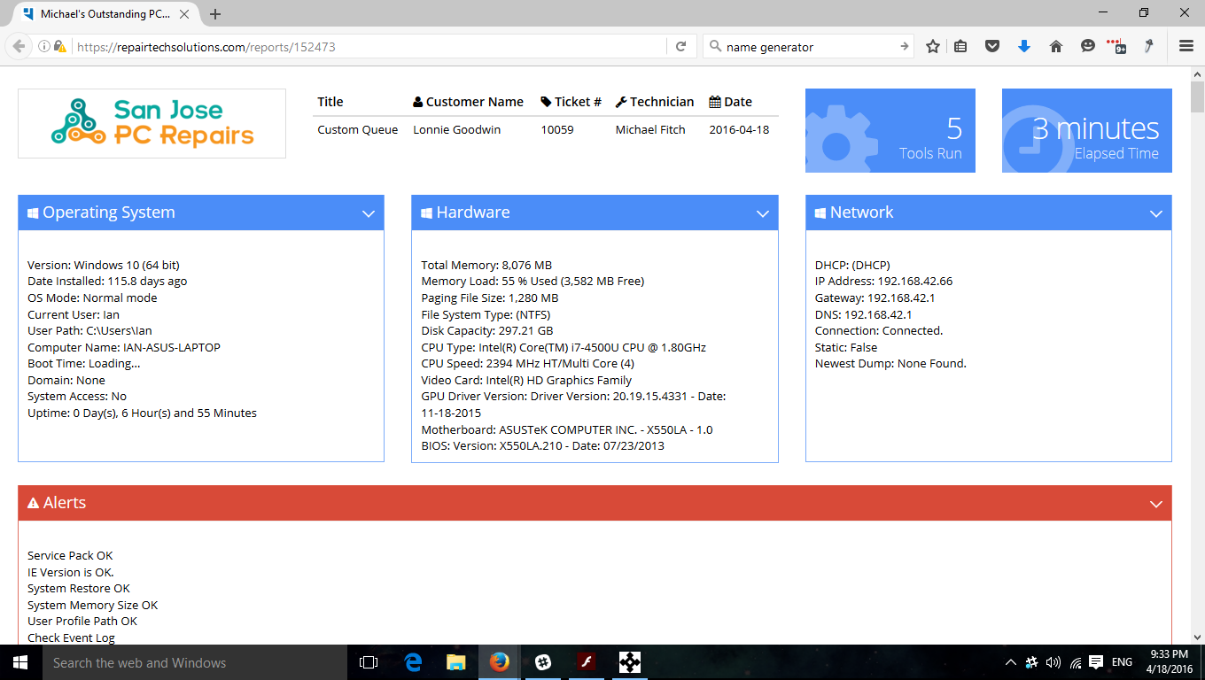Switch to Michael's Outstanding PC tab

105,14
